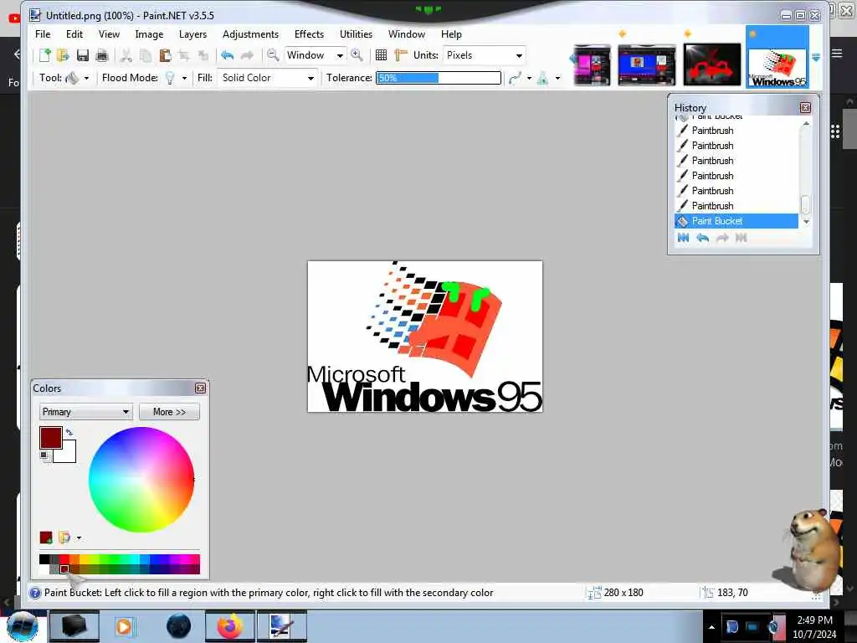Click the History panel scrollbar thumb

(806, 204)
